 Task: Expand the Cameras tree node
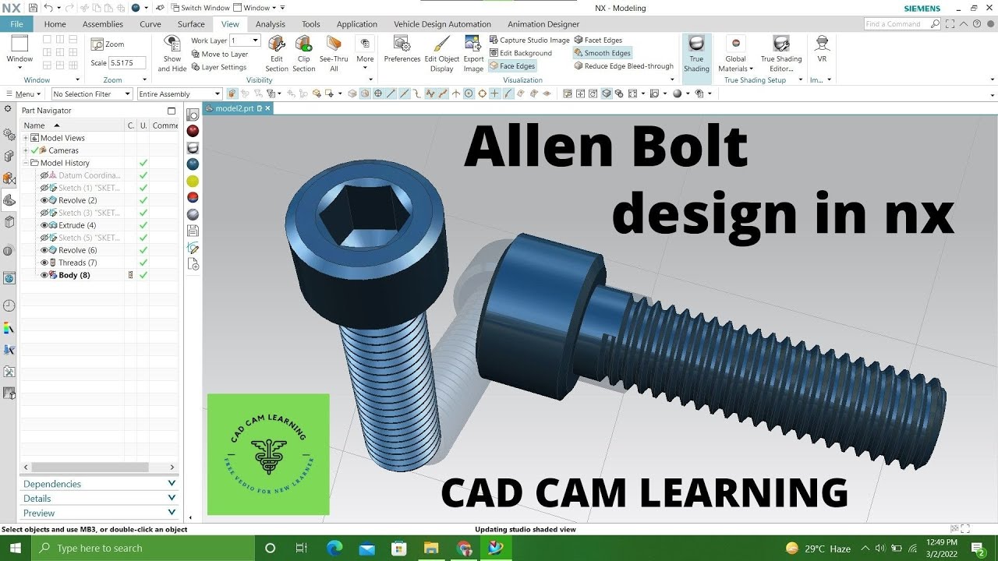[26, 150]
